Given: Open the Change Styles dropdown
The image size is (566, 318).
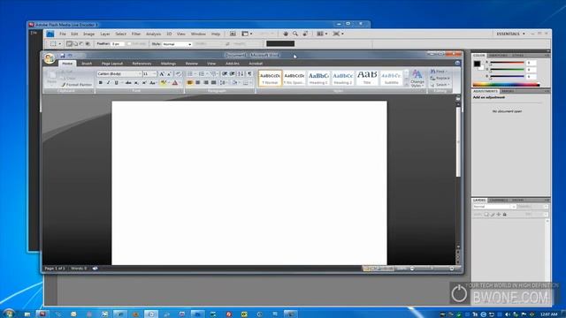Looking at the screenshot, I should point(417,79).
